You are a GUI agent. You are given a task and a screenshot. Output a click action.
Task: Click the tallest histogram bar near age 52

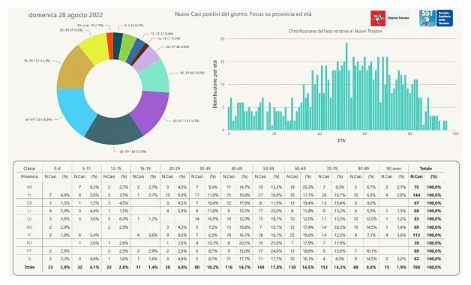[x=346, y=86]
